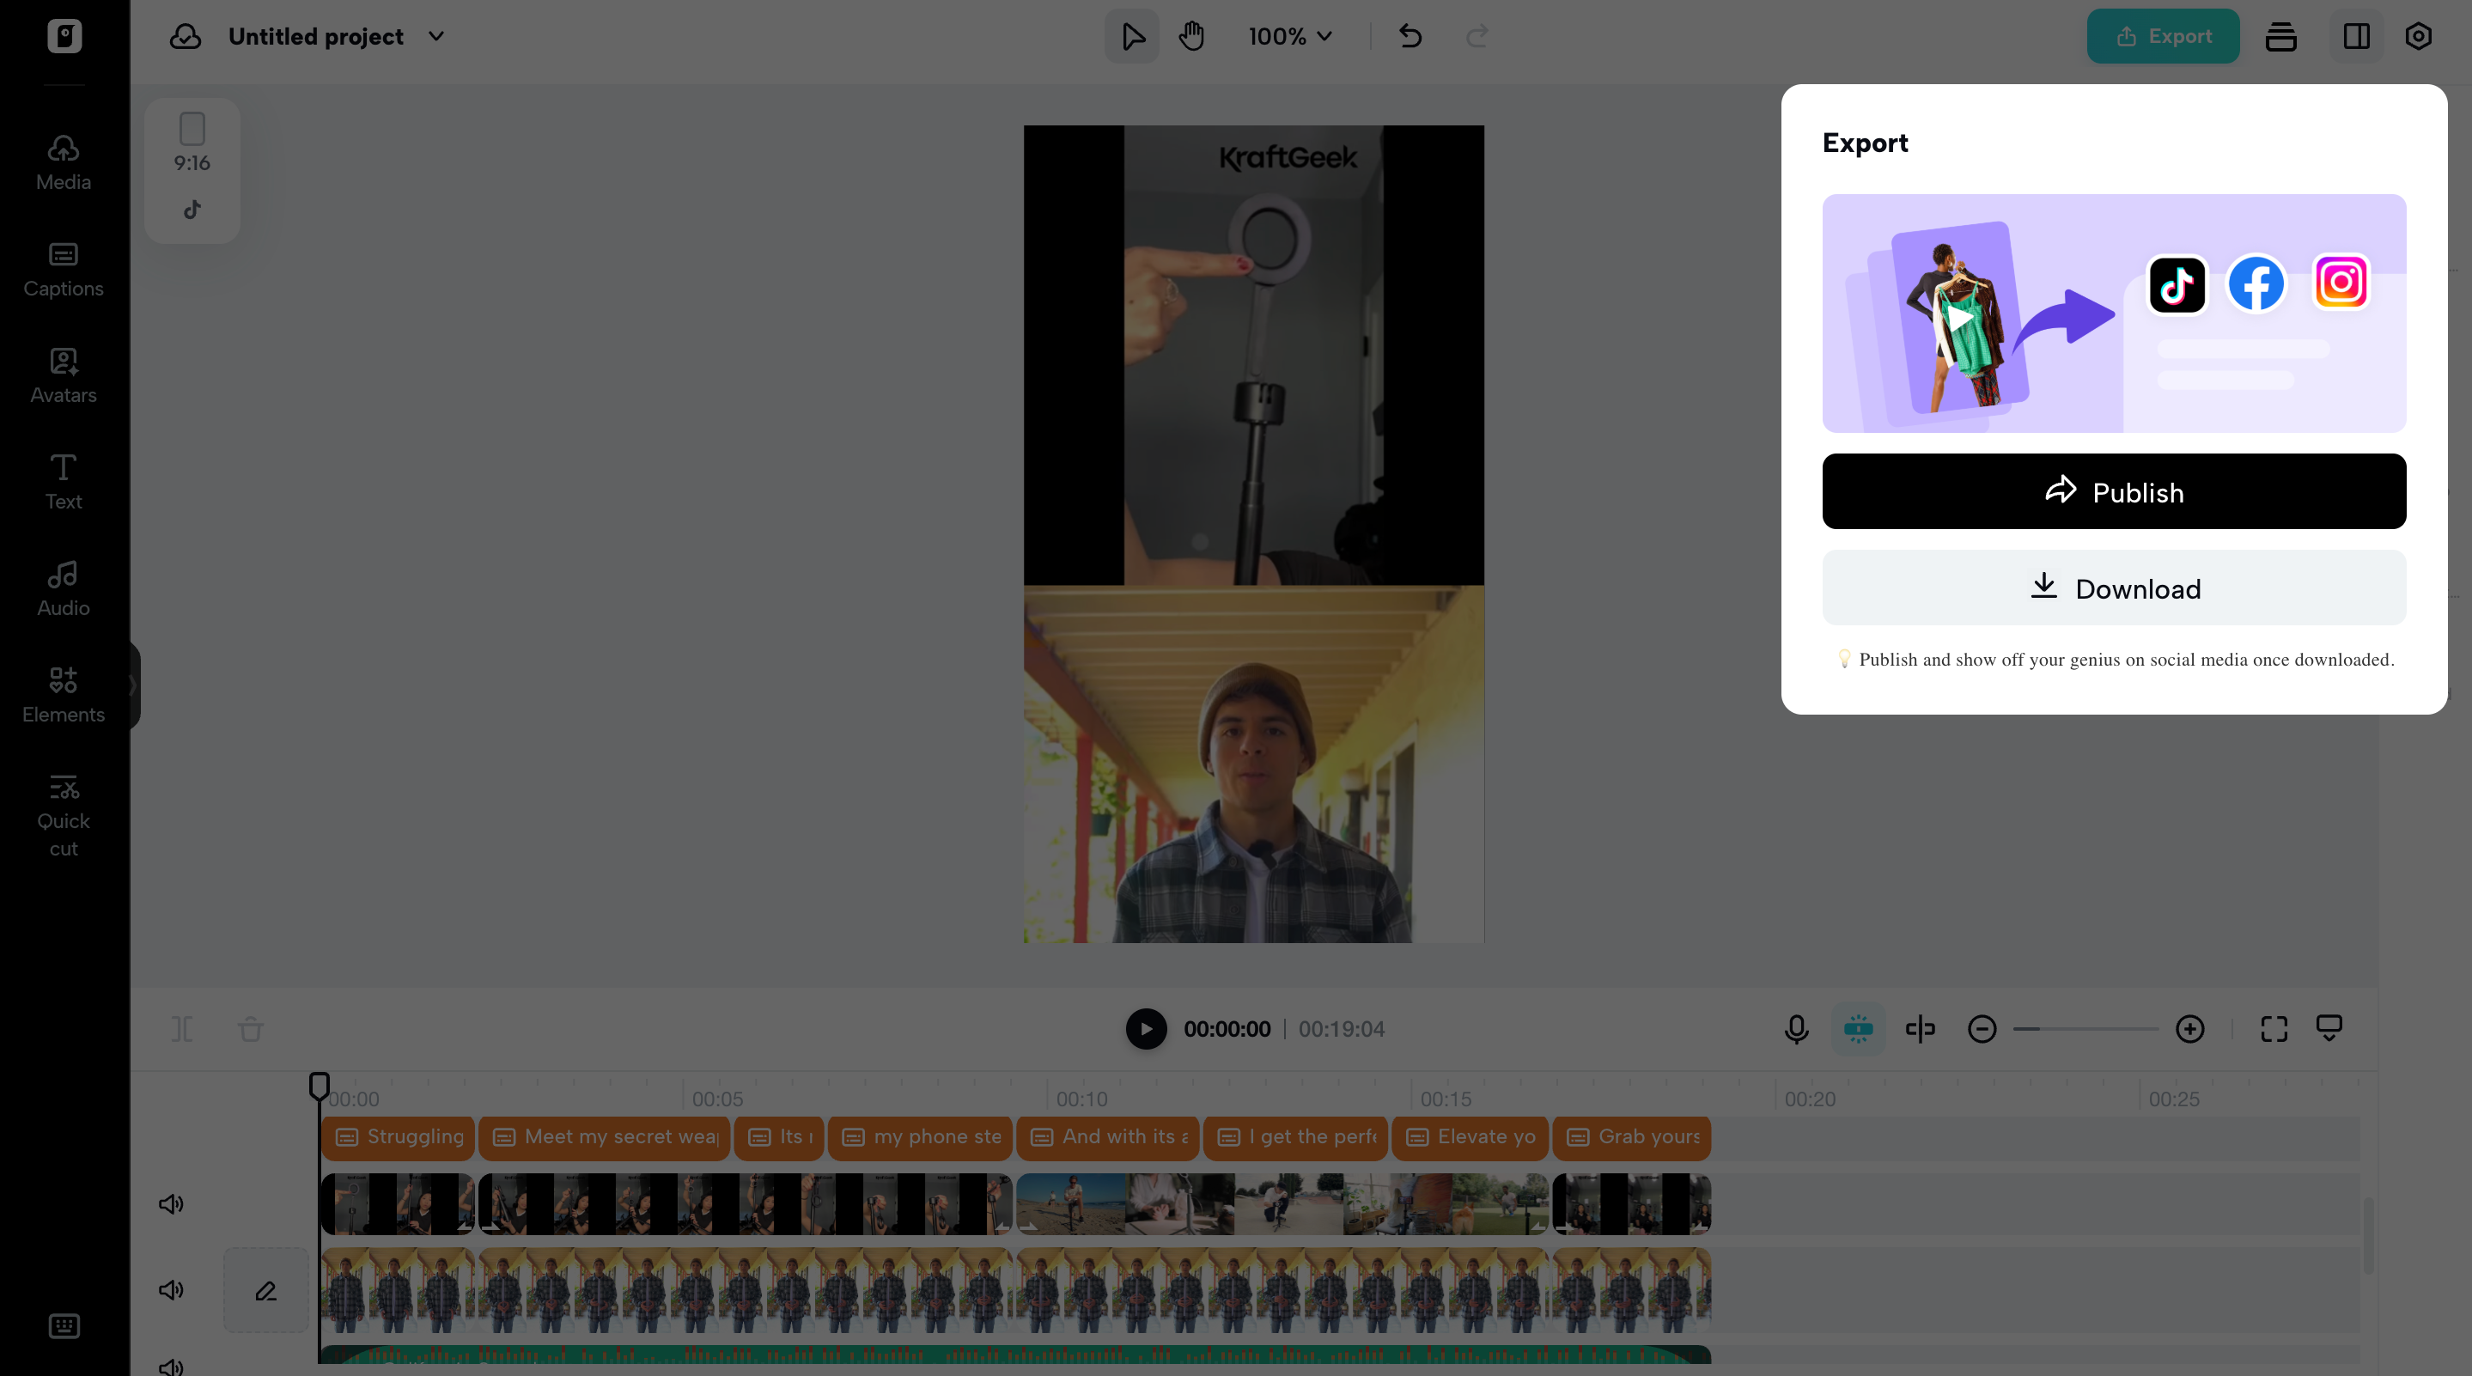Viewport: 2472px width, 1376px height.
Task: Zoom in the timeline
Action: (x=2190, y=1029)
